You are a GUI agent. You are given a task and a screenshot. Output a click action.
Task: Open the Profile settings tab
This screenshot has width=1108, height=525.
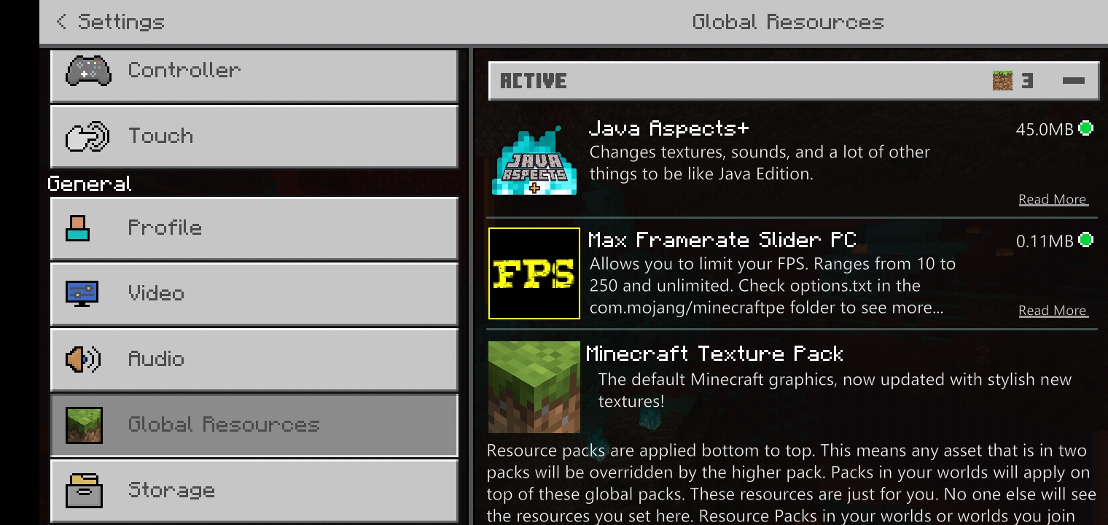pos(254,228)
